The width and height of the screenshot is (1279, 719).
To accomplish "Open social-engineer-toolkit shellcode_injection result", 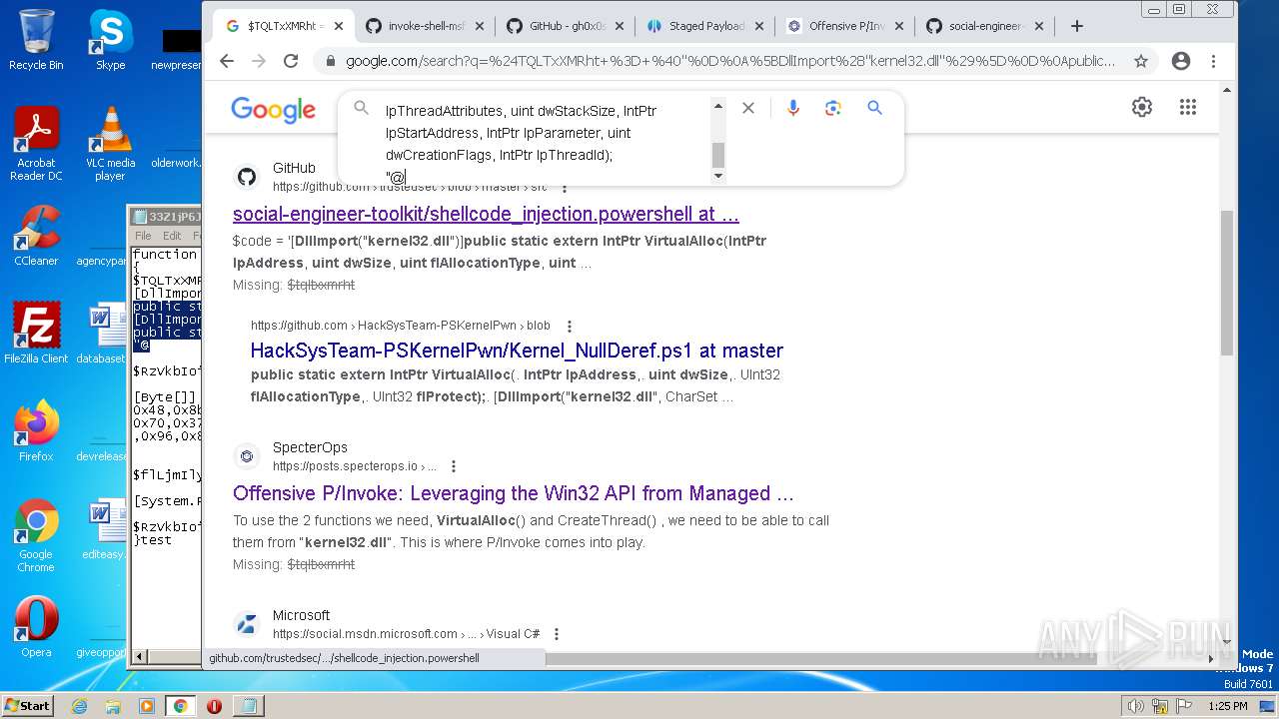I will click(x=486, y=214).
